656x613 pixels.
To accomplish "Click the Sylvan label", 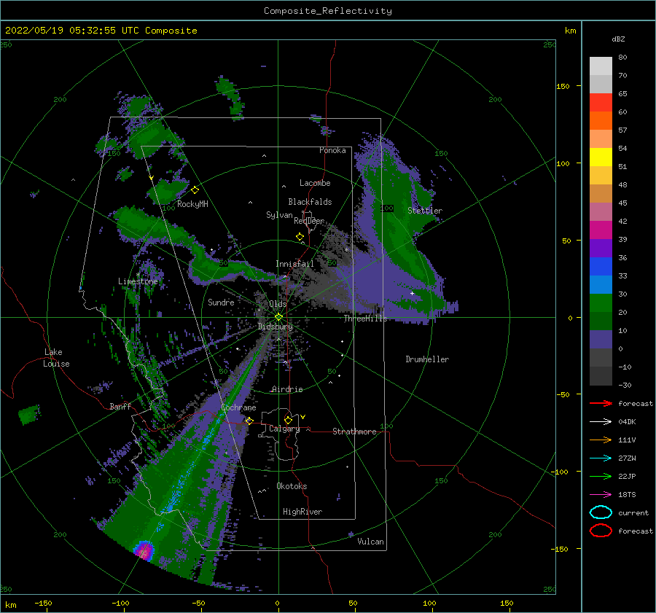I will point(279,215).
